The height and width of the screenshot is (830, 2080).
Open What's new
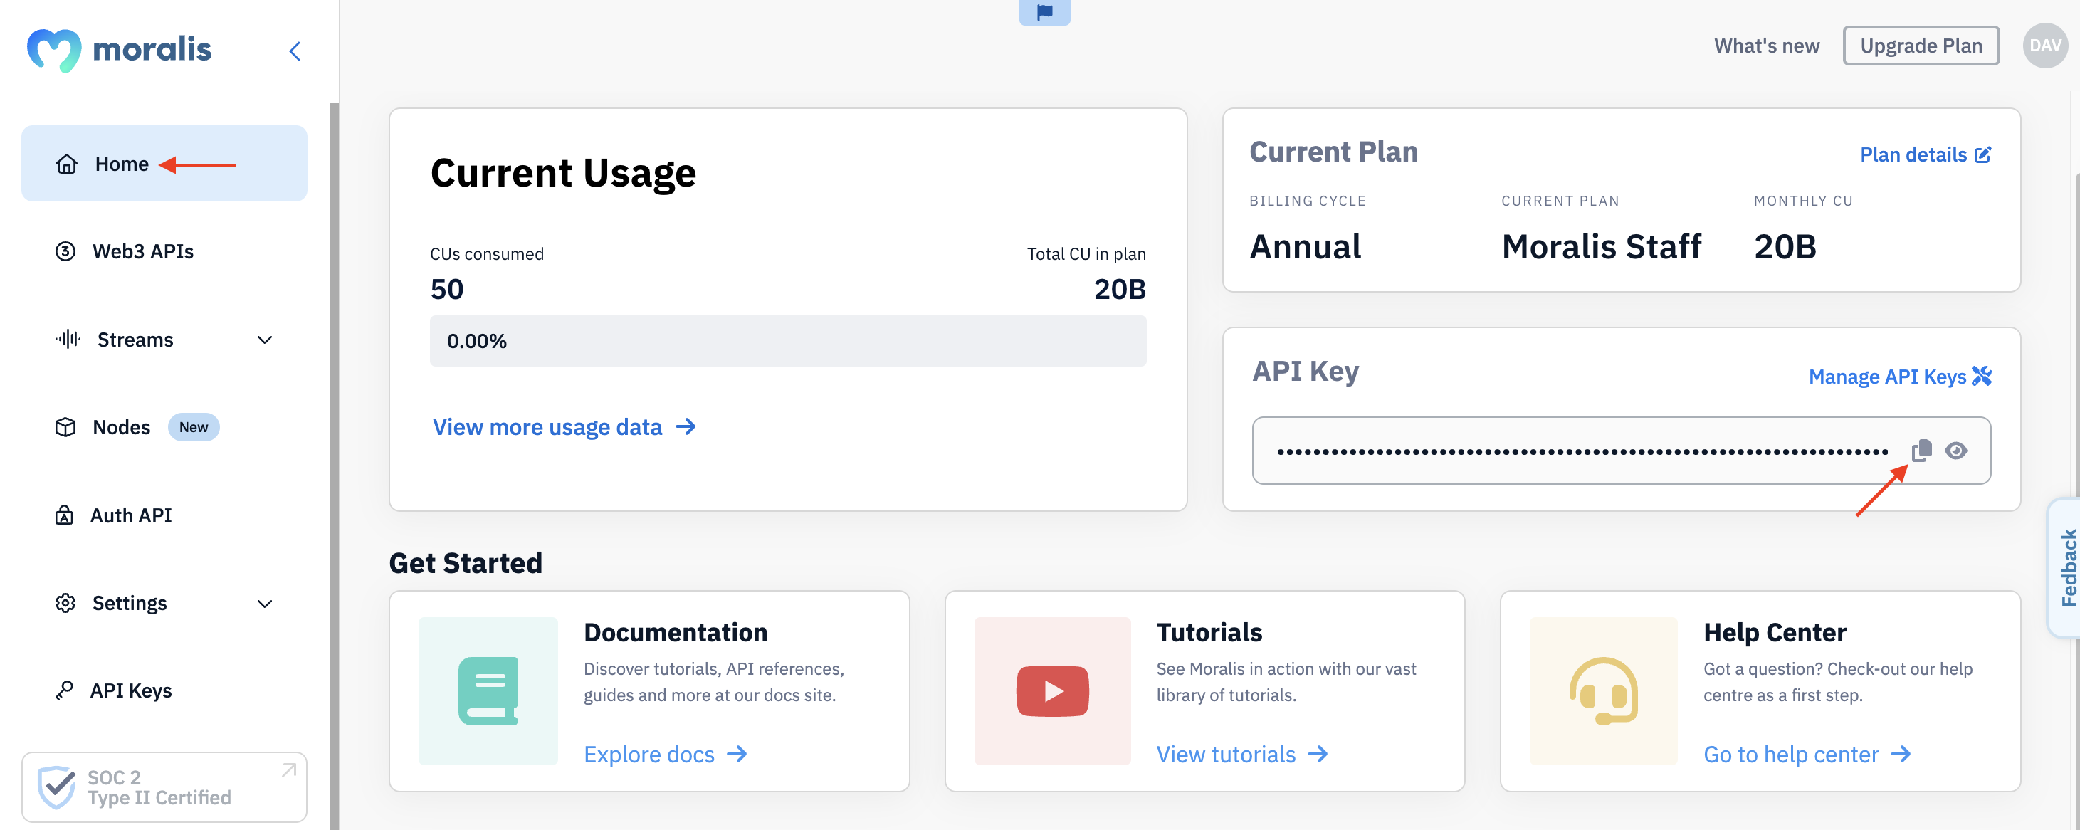1766,46
